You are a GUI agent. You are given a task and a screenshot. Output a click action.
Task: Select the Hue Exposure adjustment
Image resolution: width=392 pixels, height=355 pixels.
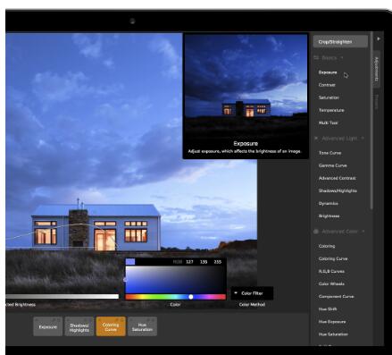[x=332, y=322]
